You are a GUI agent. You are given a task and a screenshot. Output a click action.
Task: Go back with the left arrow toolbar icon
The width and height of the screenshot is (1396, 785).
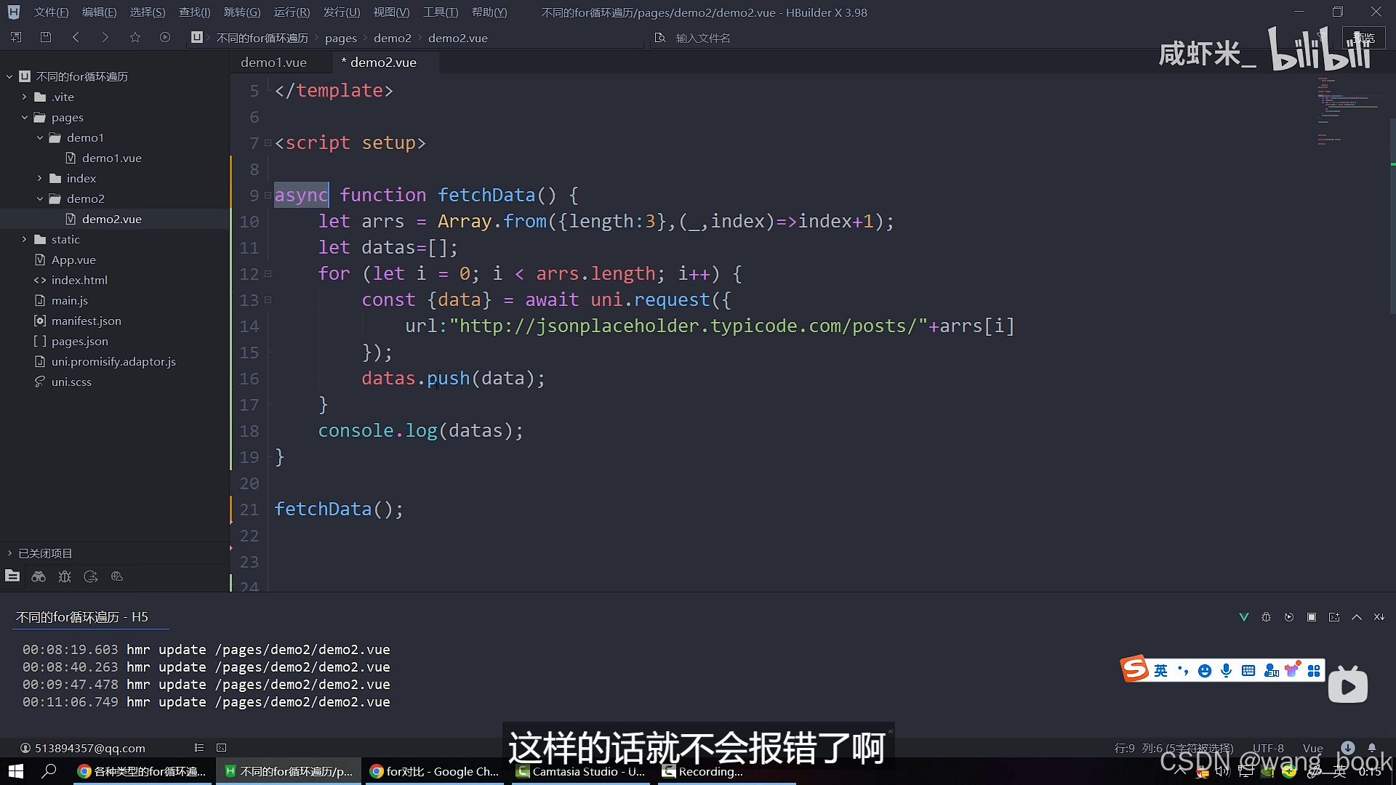tap(76, 37)
